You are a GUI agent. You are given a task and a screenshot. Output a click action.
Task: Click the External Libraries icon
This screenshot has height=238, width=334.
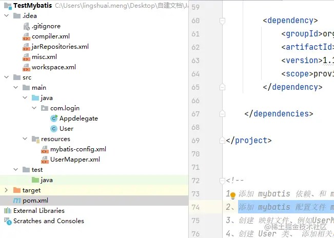tap(8, 210)
